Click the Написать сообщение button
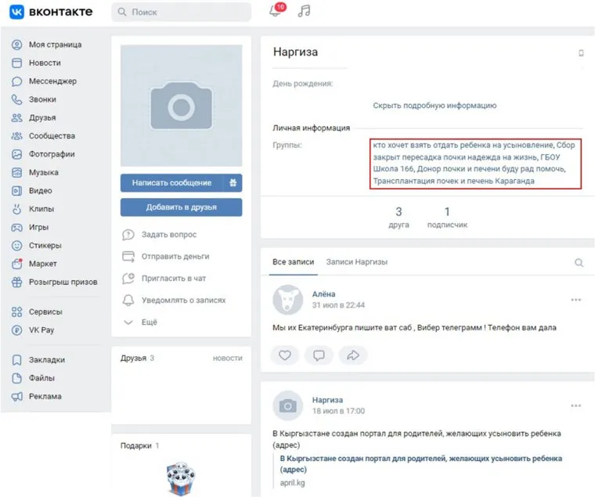 [x=171, y=182]
